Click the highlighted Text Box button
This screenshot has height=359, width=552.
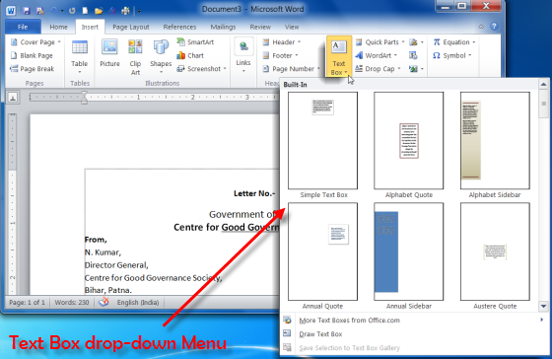click(339, 56)
